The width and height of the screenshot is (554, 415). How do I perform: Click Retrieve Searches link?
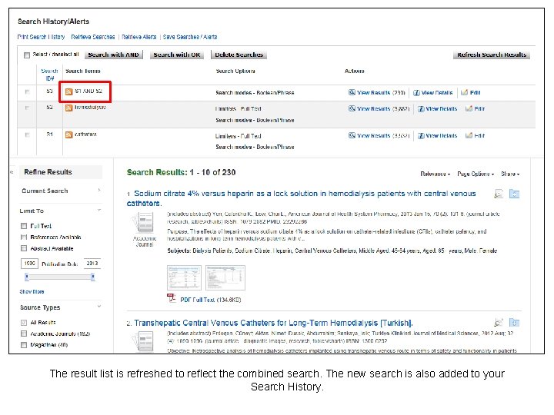(93, 37)
